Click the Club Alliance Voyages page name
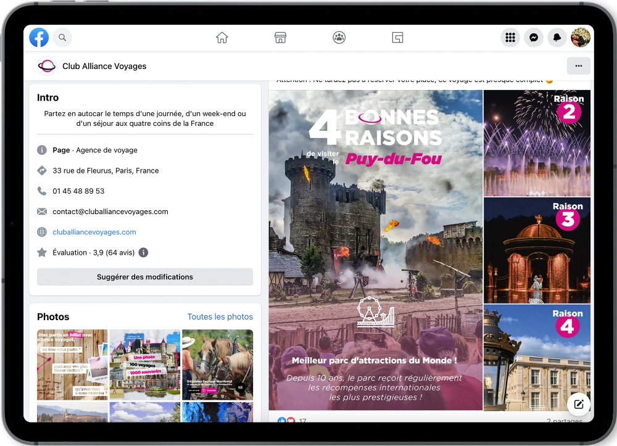 click(104, 66)
